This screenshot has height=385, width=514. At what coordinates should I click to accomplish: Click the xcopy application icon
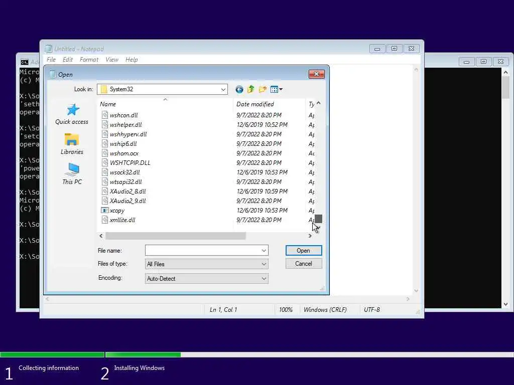pos(104,210)
